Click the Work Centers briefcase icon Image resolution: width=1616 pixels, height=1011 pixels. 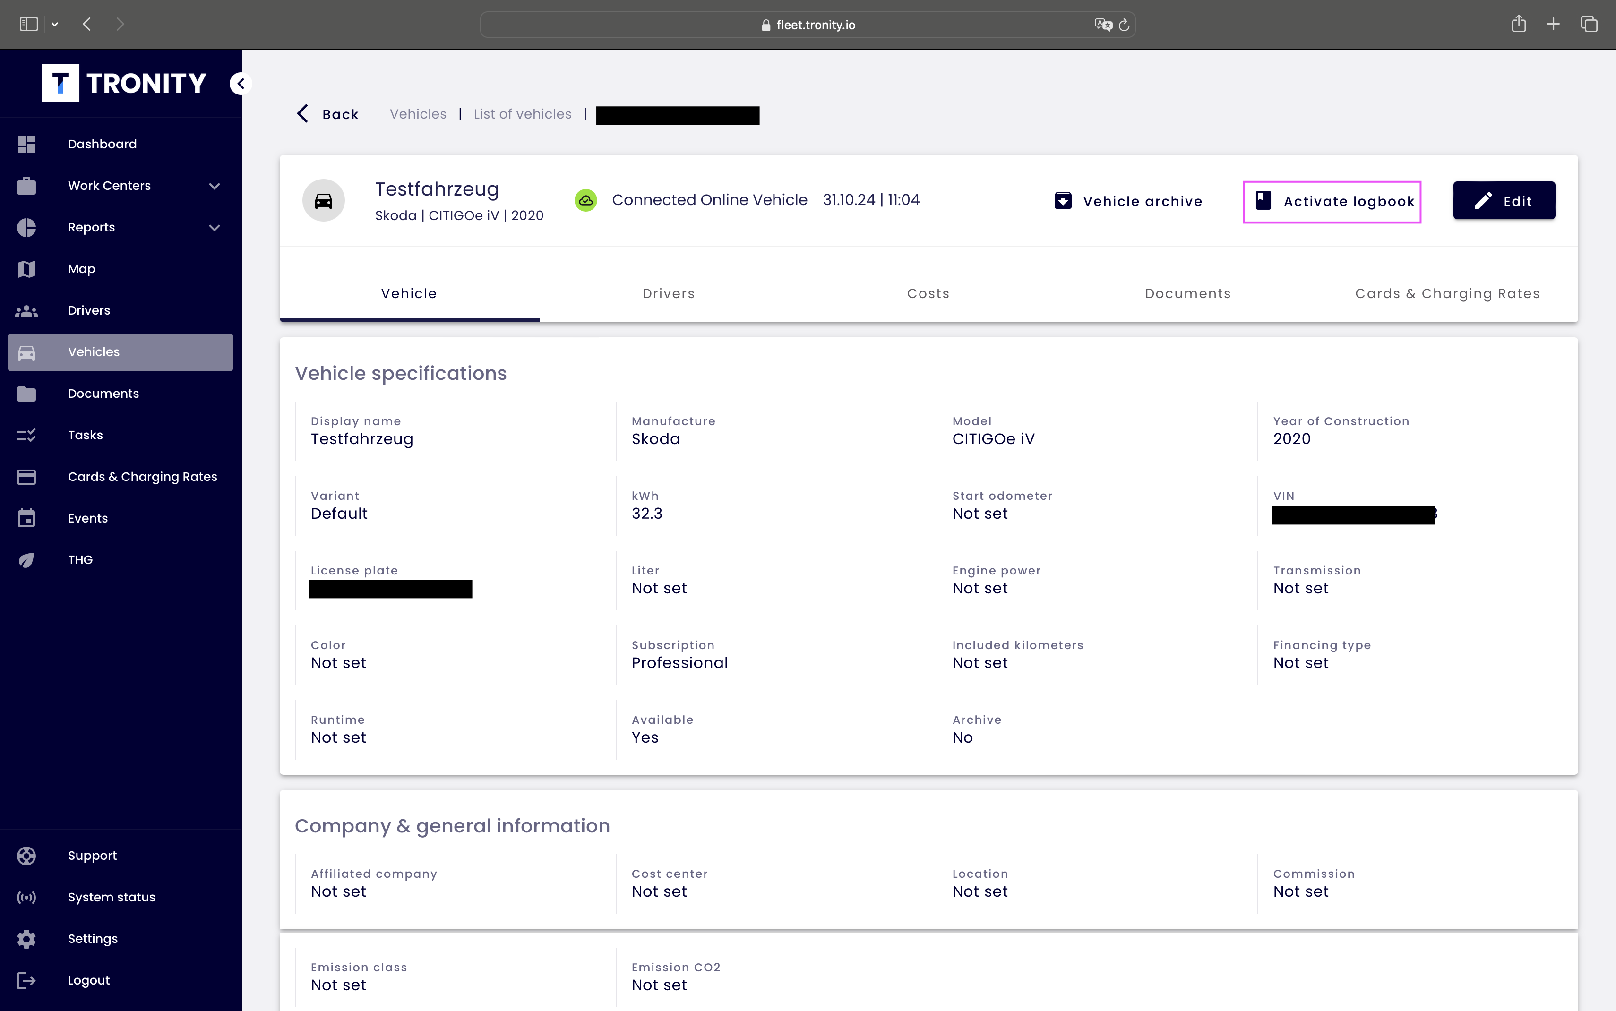[26, 185]
